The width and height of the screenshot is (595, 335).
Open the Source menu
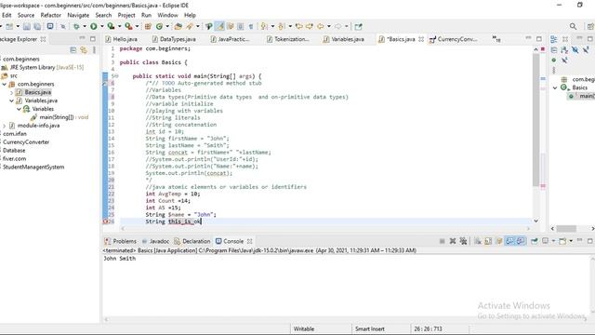[x=26, y=15]
